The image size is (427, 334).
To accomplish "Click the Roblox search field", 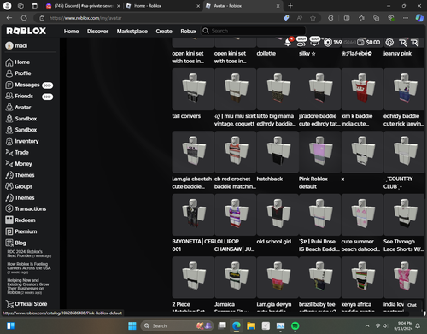I will [253, 31].
